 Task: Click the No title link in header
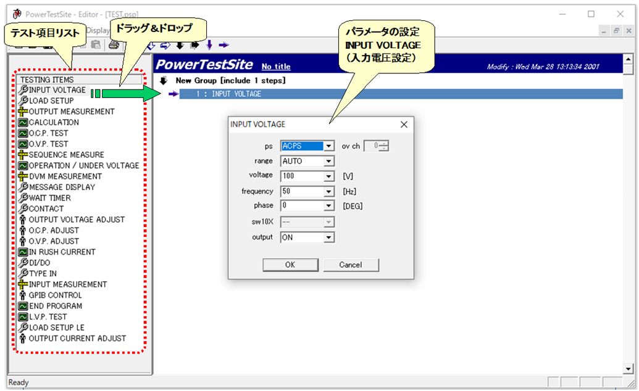pyautogui.click(x=275, y=67)
